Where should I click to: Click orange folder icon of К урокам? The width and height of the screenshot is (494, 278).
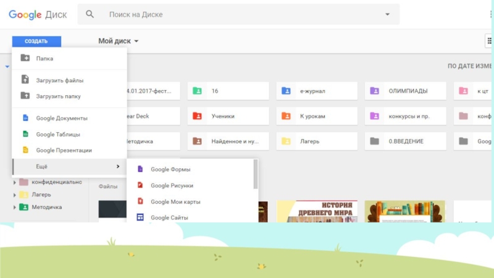coord(286,116)
